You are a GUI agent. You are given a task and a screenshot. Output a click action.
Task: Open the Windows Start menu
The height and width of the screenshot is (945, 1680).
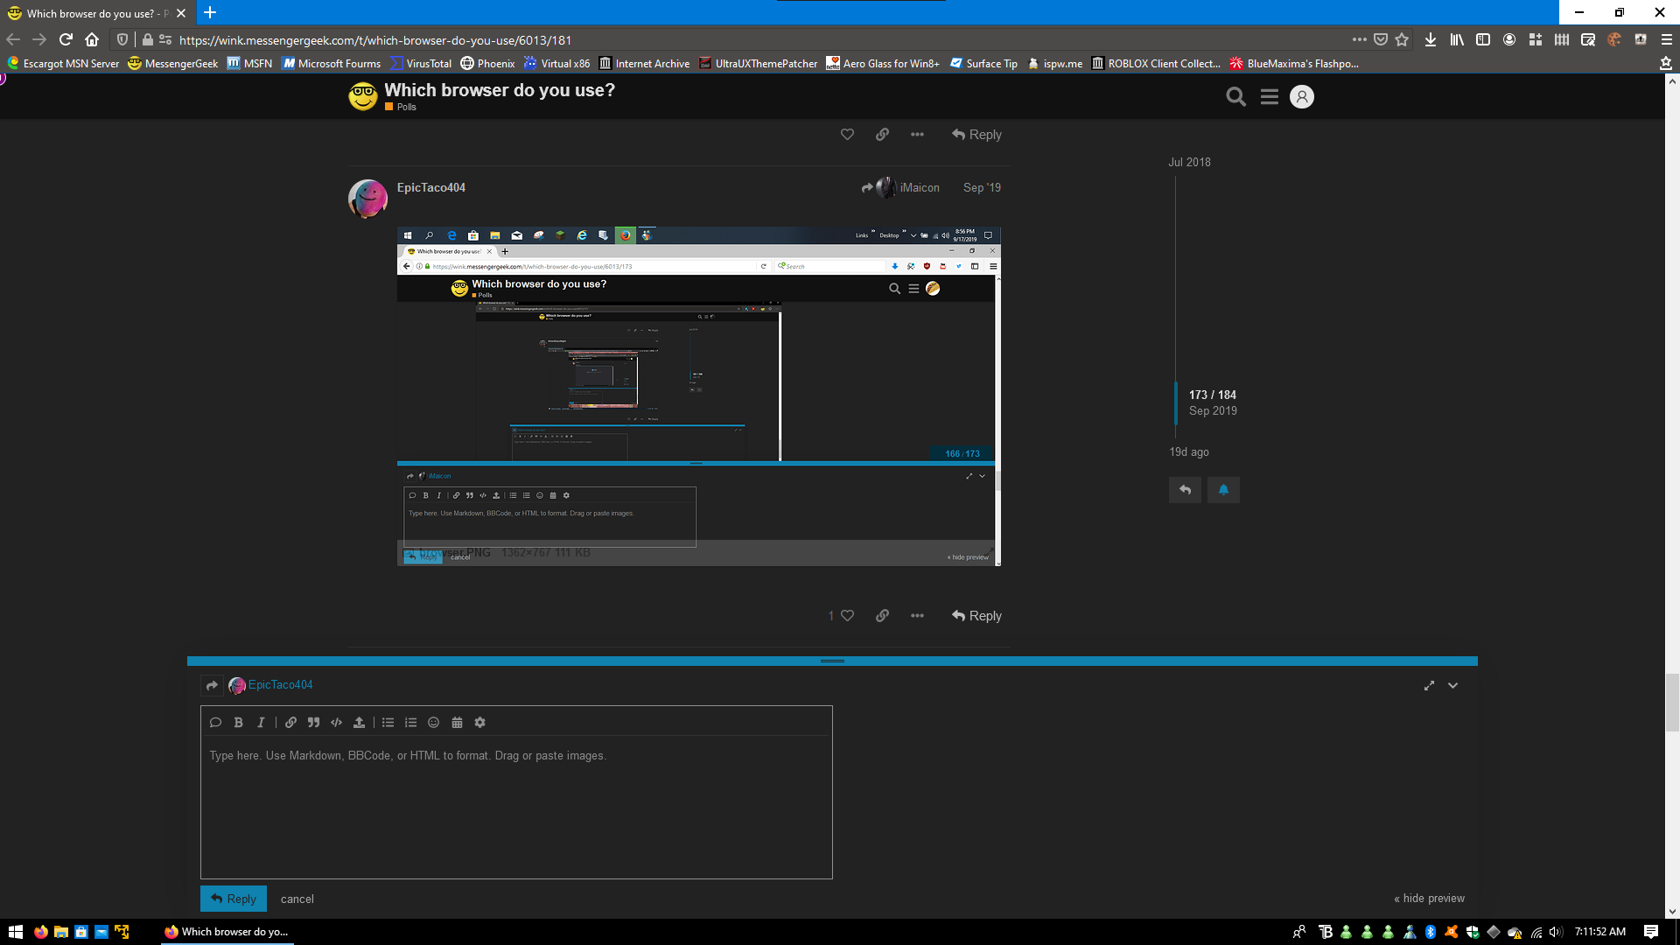[x=15, y=932]
